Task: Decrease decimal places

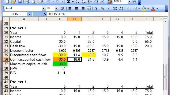Action: click(121, 8)
